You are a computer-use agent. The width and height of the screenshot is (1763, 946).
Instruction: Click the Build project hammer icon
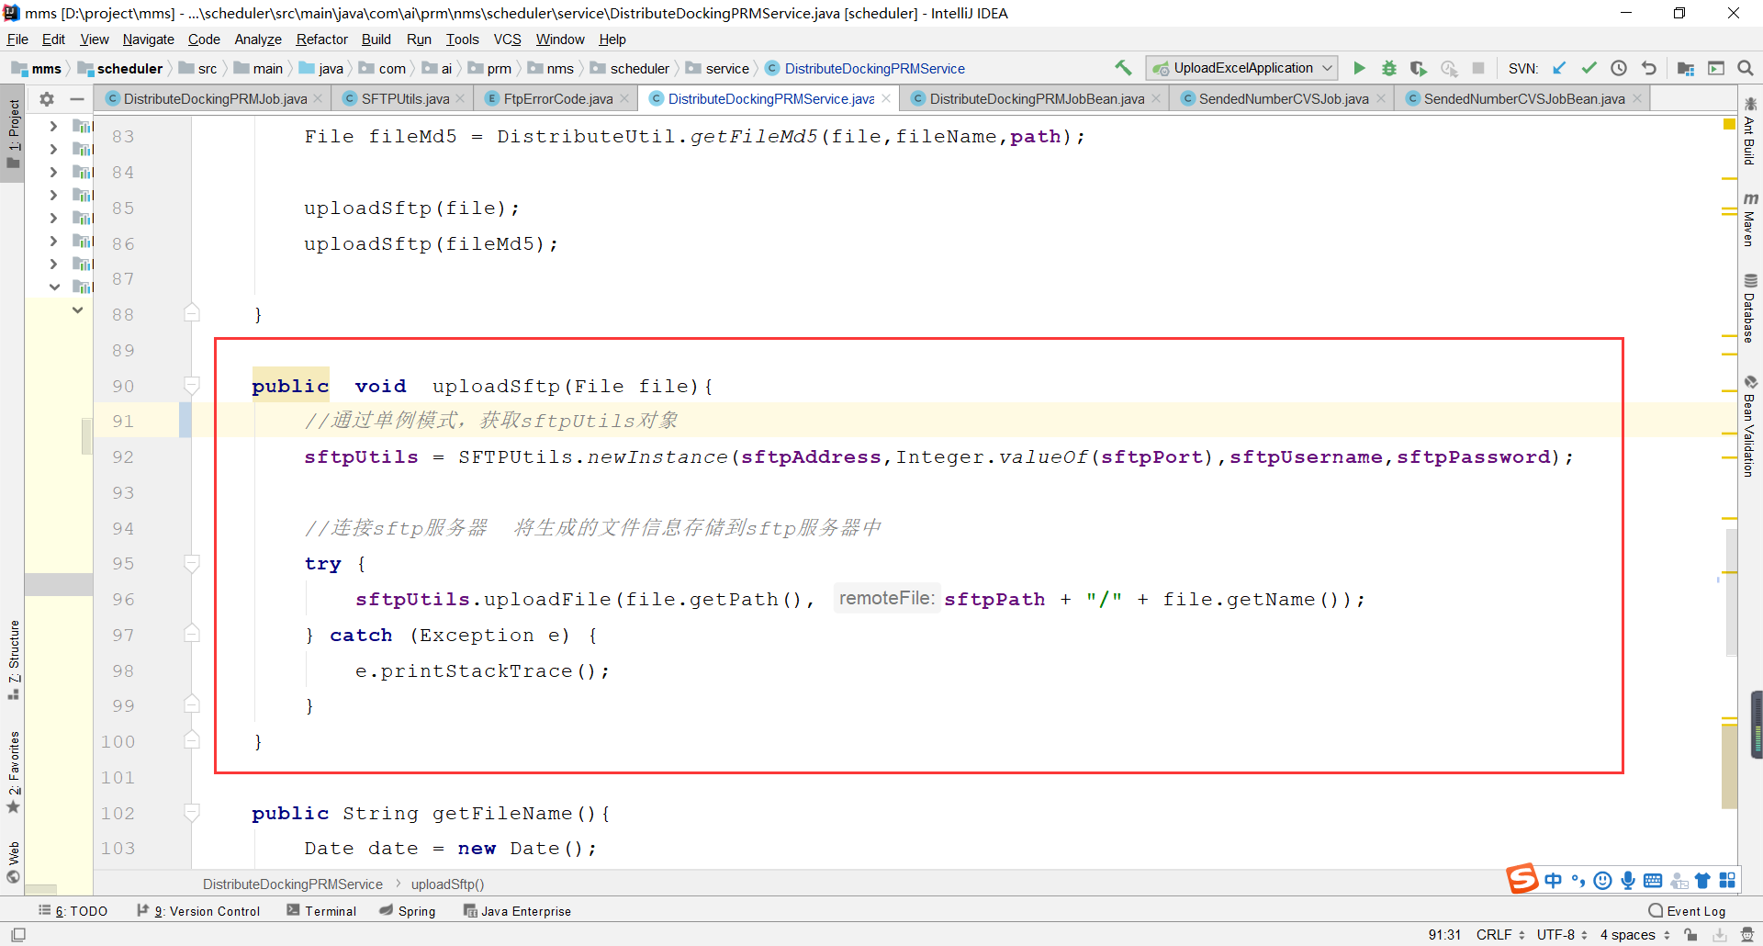pyautogui.click(x=1123, y=68)
